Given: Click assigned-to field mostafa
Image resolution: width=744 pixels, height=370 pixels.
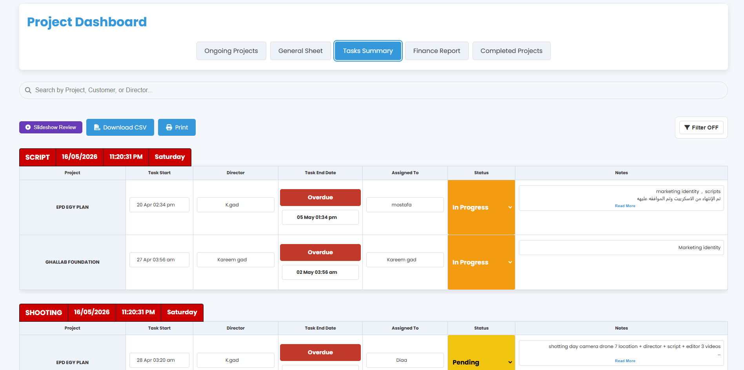Looking at the screenshot, I should tap(405, 205).
